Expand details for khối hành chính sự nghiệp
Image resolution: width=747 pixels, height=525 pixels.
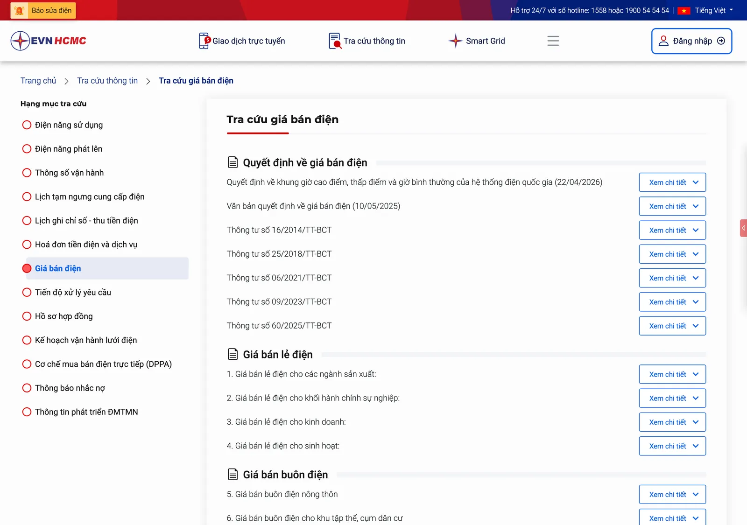pos(672,398)
